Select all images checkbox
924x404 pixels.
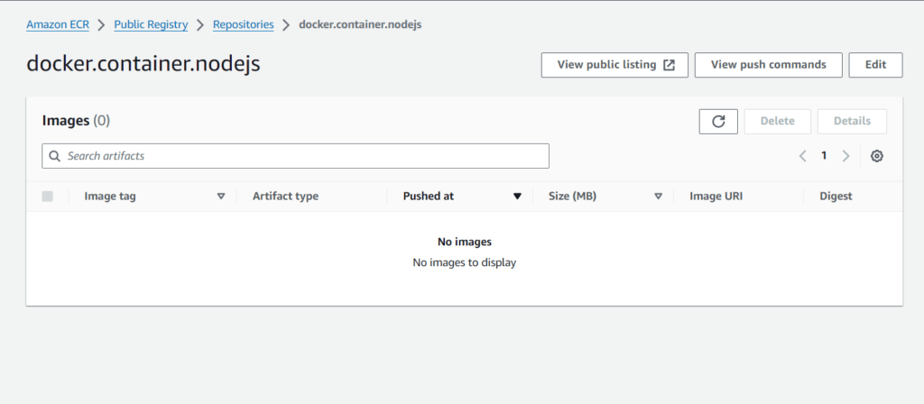coord(47,196)
